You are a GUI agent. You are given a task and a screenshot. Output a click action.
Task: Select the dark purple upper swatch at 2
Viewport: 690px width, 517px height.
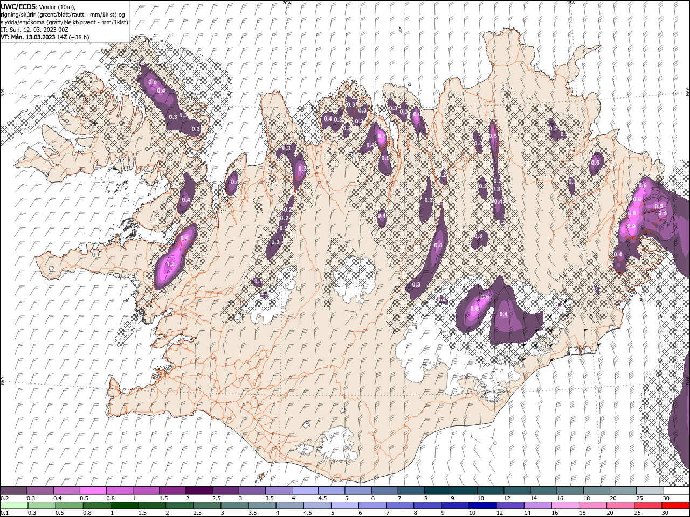pyautogui.click(x=198, y=491)
